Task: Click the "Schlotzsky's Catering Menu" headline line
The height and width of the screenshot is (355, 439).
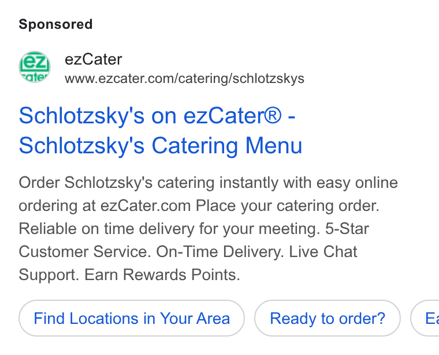Action: [161, 146]
